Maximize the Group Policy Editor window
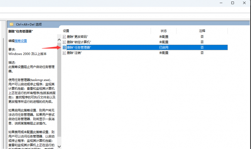This screenshot has width=251, height=149. coord(232,3)
